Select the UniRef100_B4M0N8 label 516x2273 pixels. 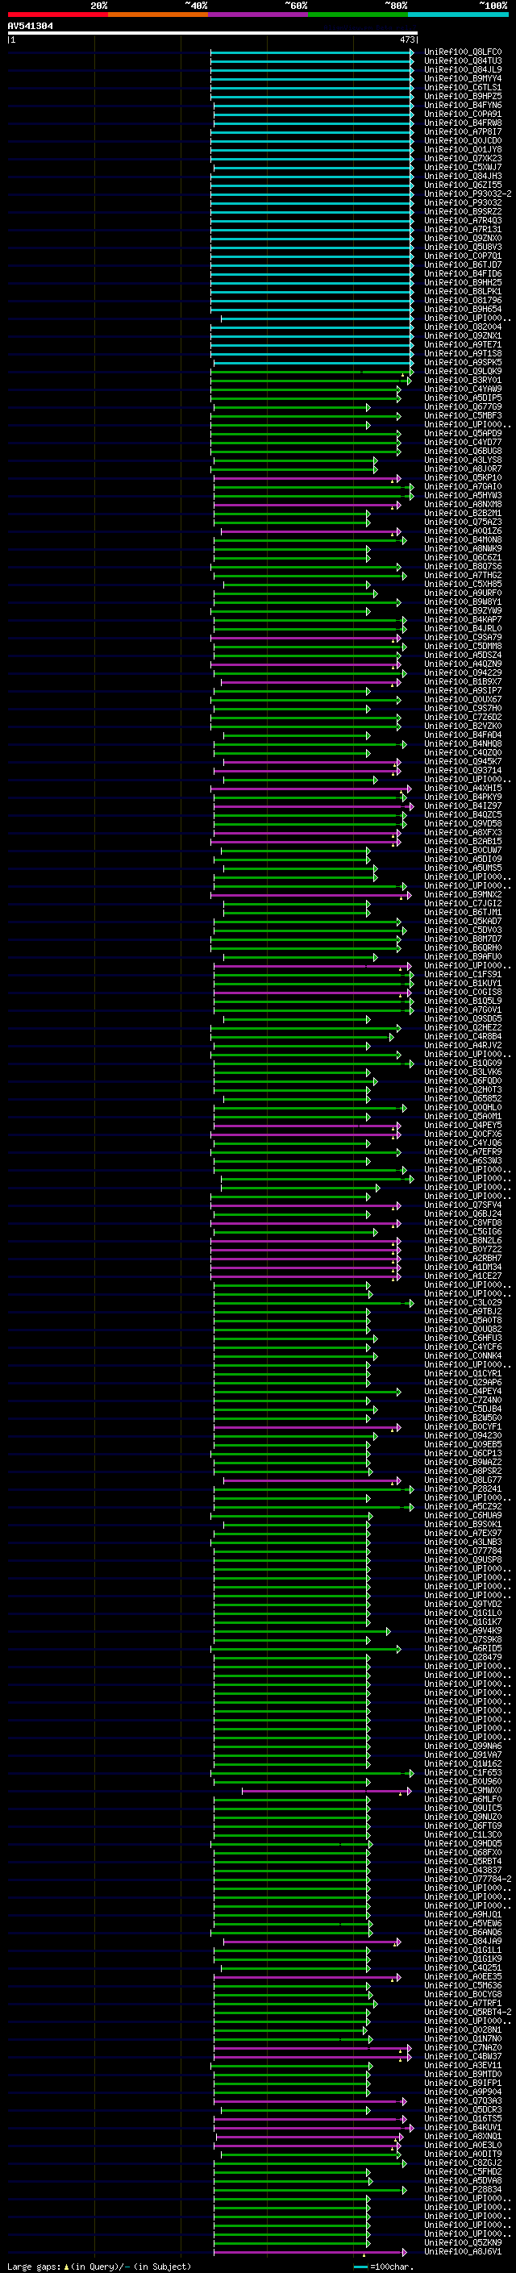pyautogui.click(x=462, y=540)
